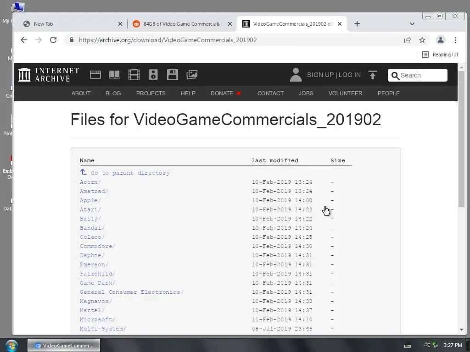This screenshot has height=352, width=470.
Task: Open the Bally/ folder
Action: (x=90, y=219)
